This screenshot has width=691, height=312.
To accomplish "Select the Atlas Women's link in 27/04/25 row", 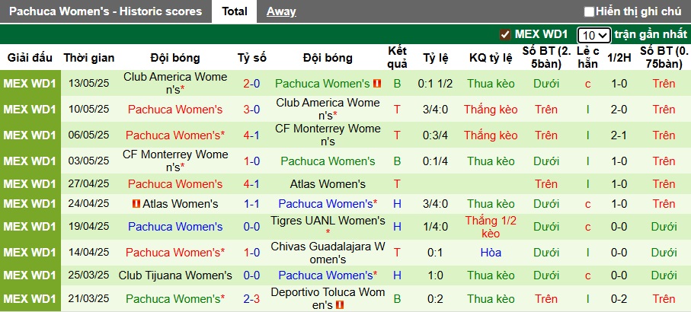I will [328, 183].
